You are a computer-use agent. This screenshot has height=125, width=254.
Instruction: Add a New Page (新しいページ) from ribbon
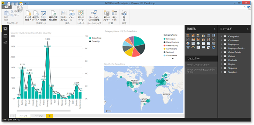tap(81, 16)
